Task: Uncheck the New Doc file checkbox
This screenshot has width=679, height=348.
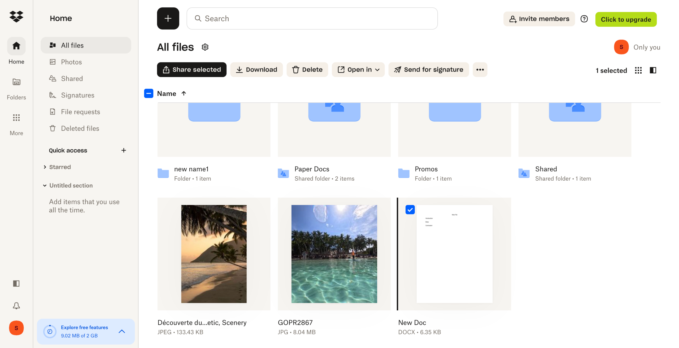Action: pos(410,210)
